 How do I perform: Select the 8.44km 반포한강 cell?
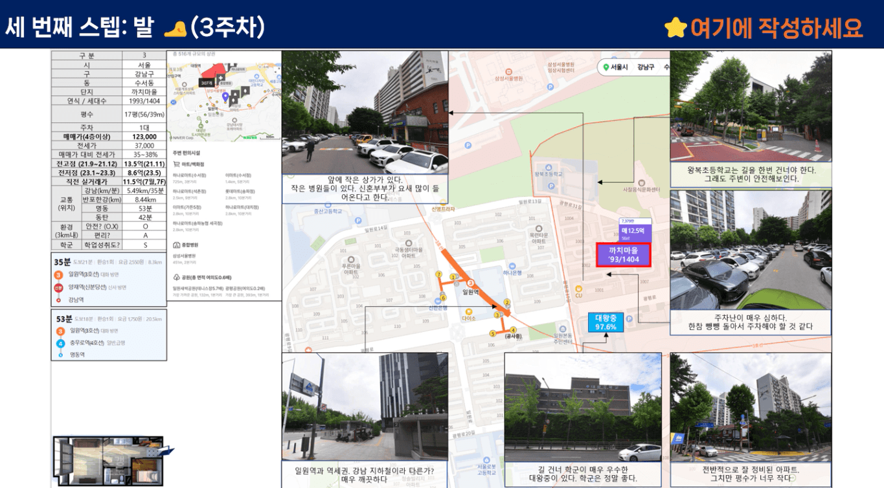(x=144, y=200)
